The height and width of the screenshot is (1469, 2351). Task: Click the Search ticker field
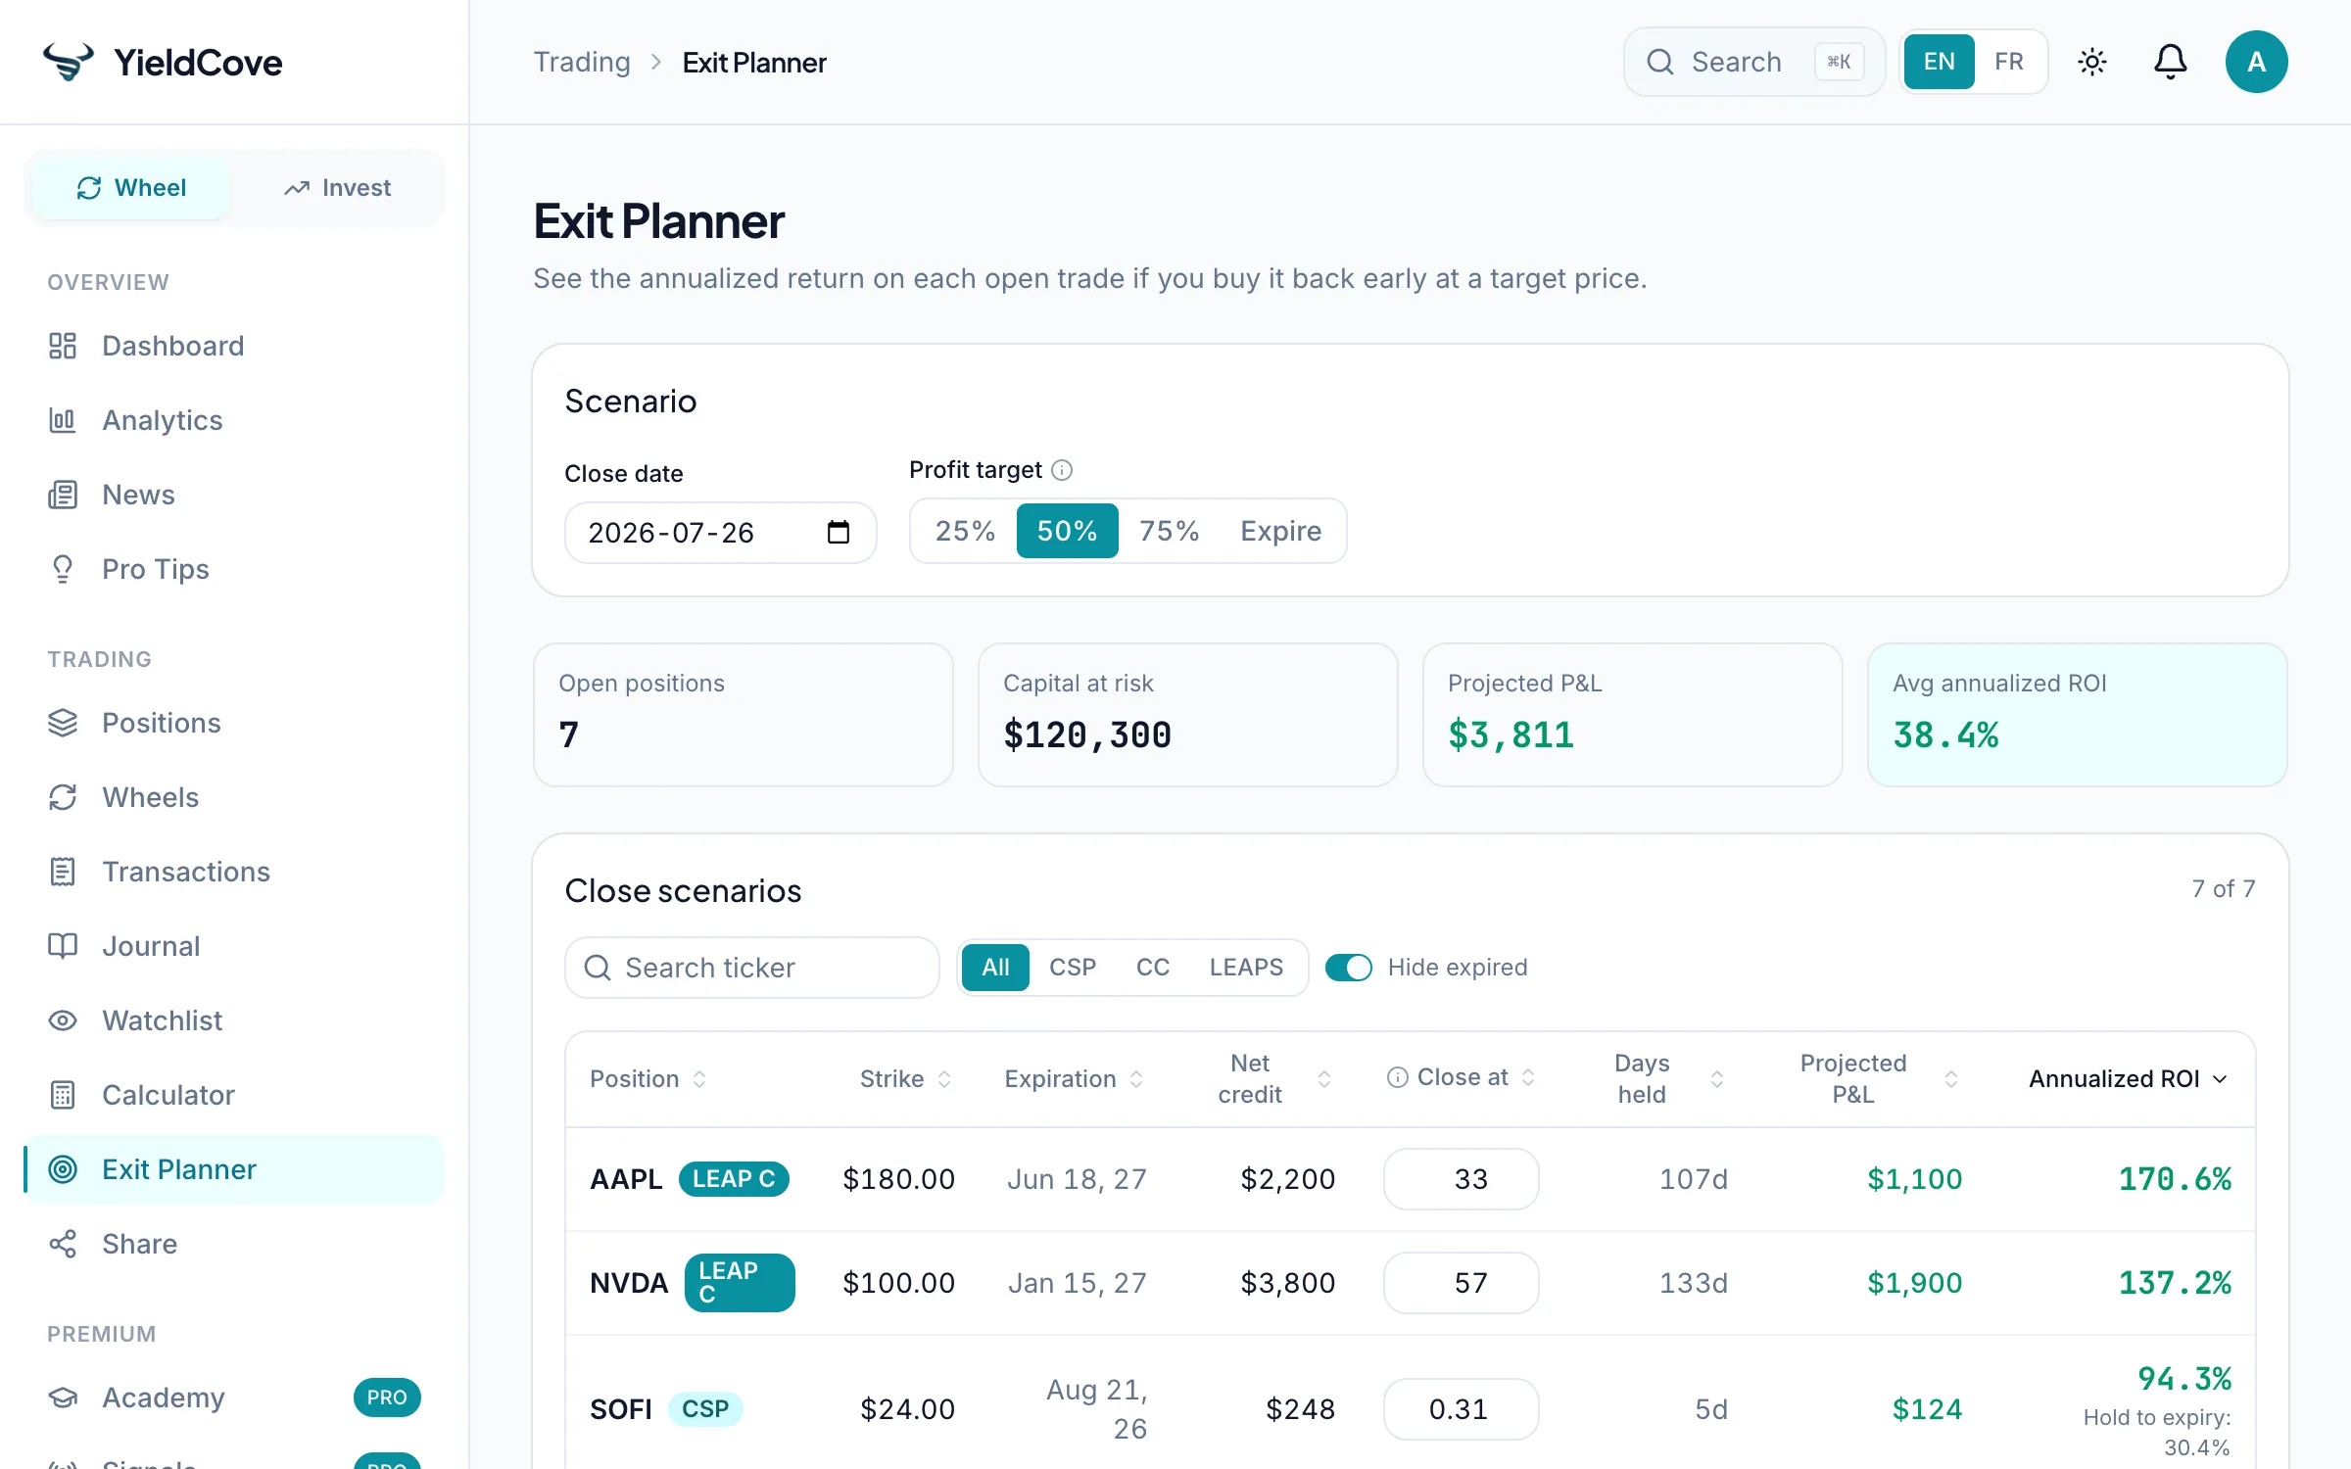752,968
